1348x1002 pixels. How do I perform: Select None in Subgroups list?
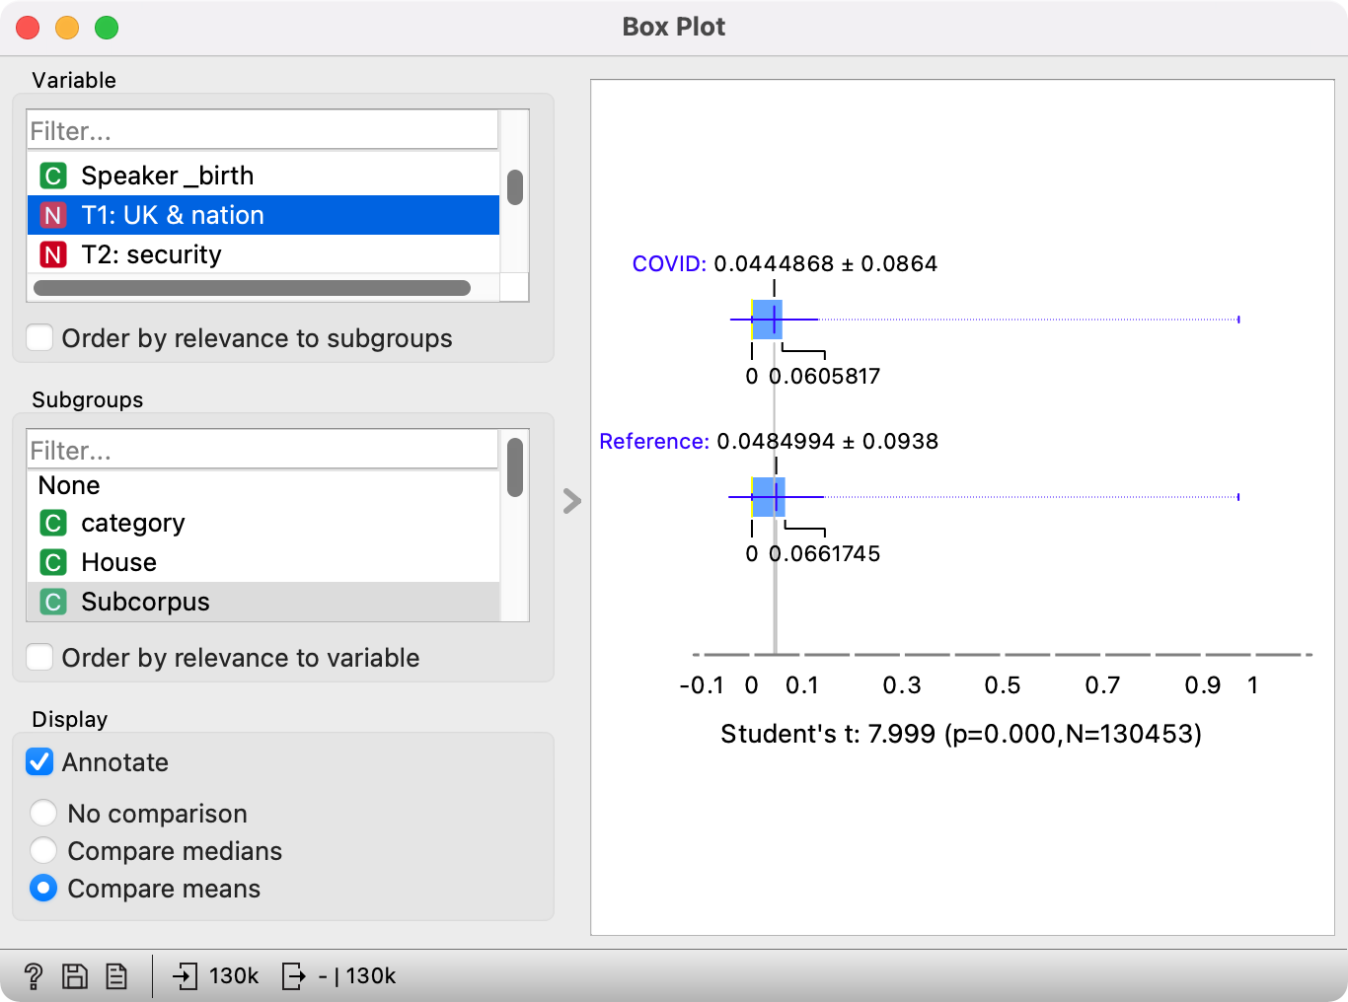click(x=69, y=485)
